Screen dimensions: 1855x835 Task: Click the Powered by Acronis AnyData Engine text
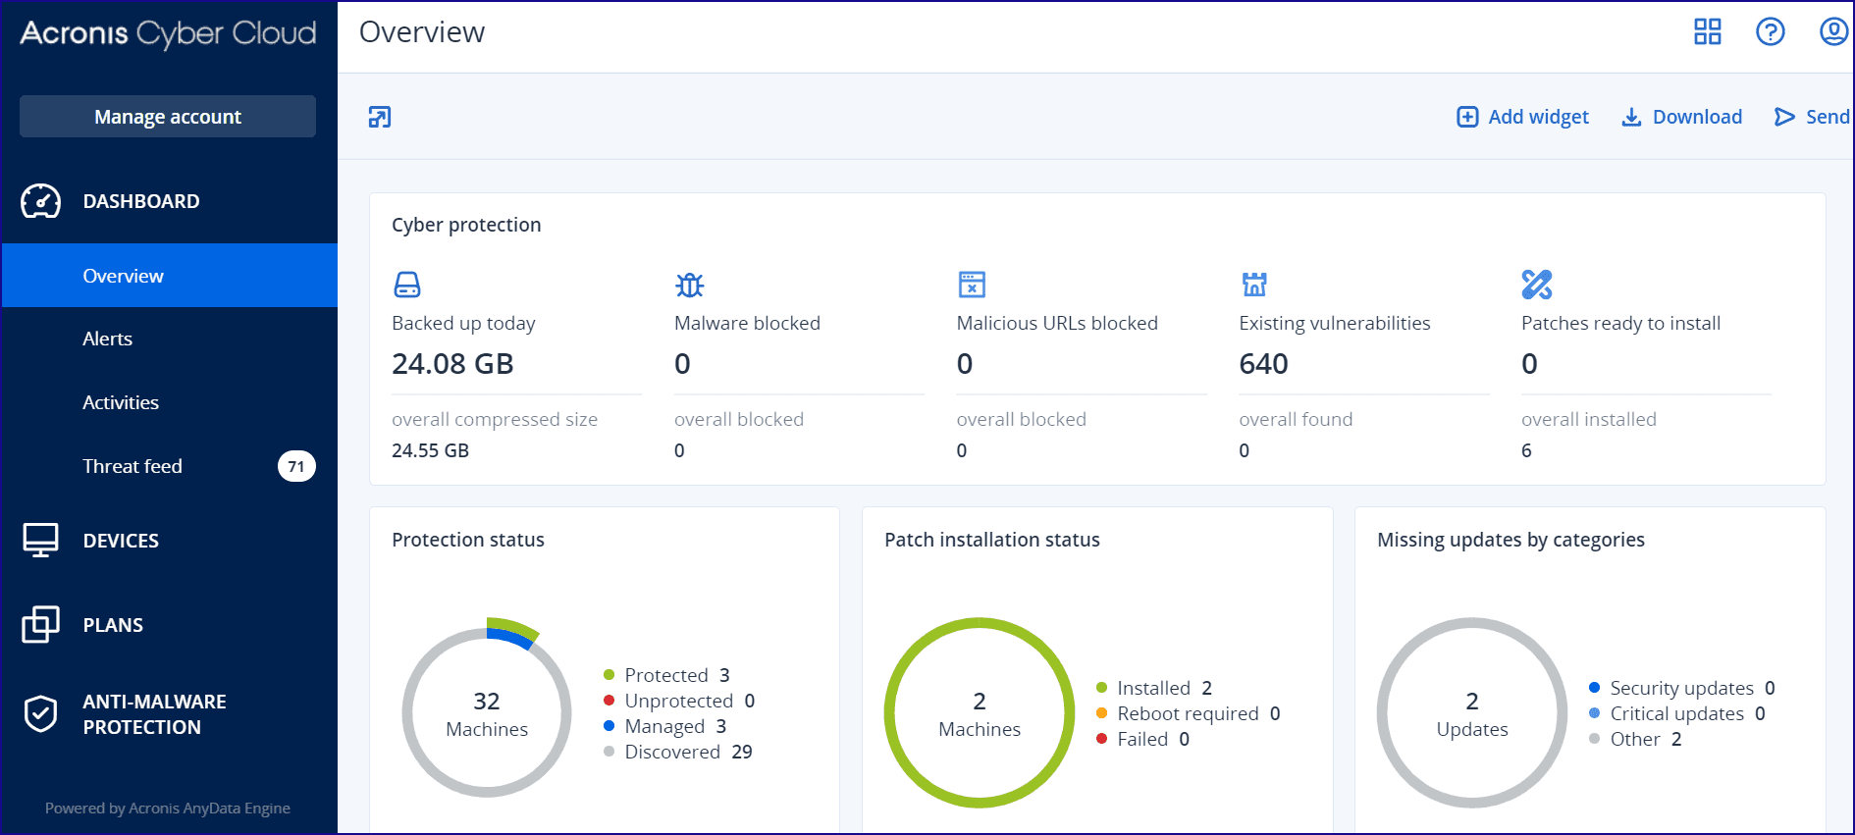(x=168, y=809)
